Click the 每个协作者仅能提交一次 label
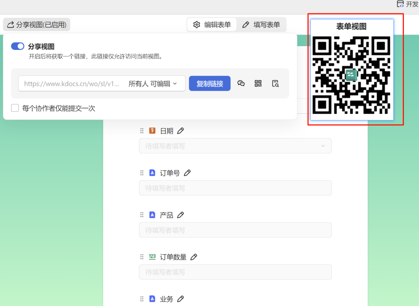The height and width of the screenshot is (306, 419). click(59, 108)
